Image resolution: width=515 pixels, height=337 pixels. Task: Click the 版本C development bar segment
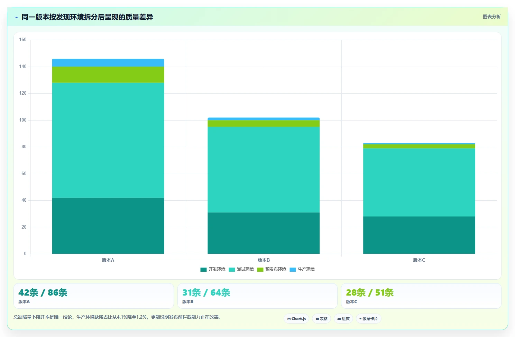pyautogui.click(x=419, y=235)
